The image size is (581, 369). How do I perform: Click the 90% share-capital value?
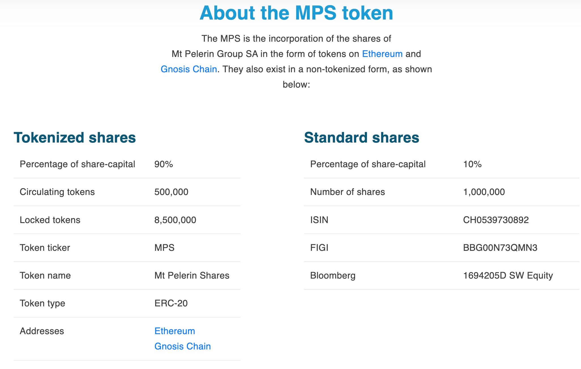click(163, 164)
